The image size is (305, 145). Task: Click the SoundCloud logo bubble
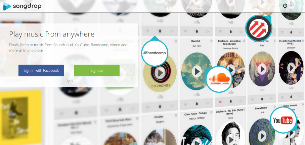coord(219,79)
